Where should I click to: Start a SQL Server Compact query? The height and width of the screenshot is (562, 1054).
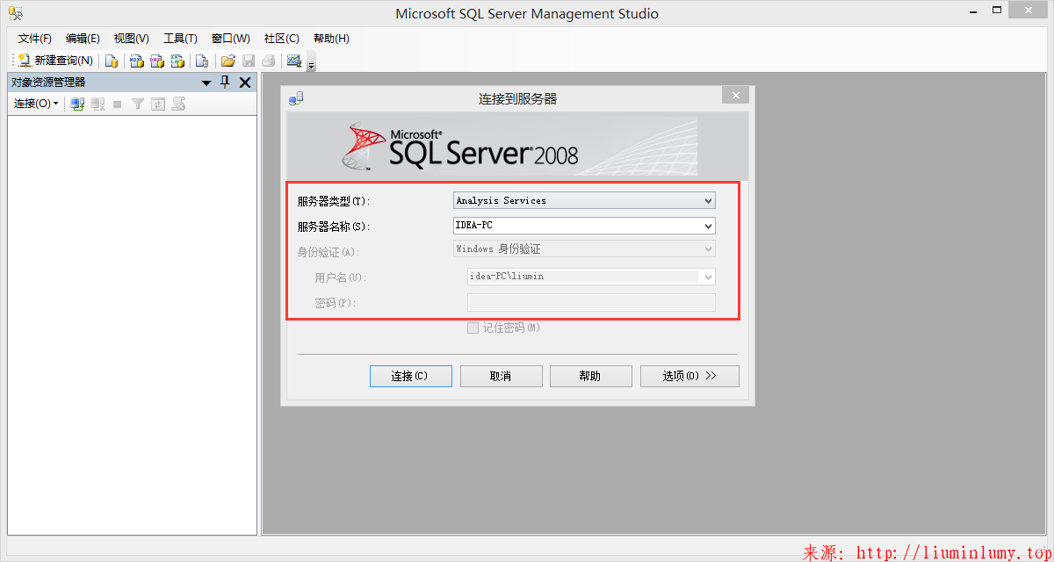point(202,61)
